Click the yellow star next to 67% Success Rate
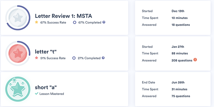 [x=36, y=22]
